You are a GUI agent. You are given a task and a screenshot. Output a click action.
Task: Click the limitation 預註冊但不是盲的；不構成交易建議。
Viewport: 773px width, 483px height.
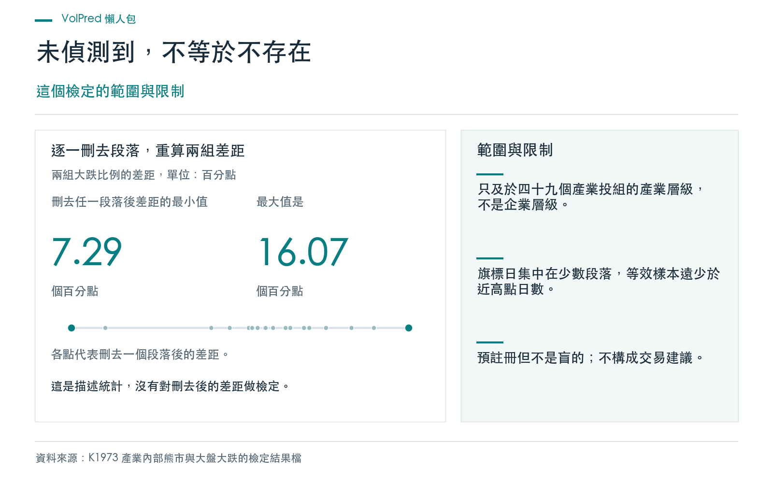(590, 358)
